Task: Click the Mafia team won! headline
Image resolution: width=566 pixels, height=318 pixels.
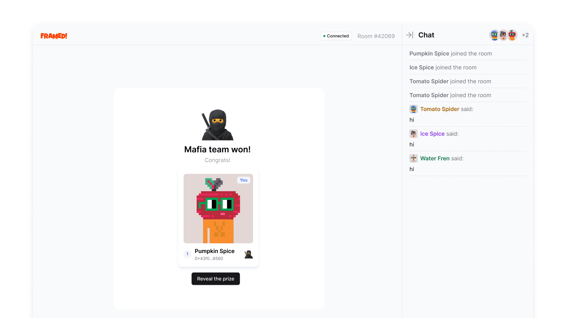Action: tap(217, 149)
